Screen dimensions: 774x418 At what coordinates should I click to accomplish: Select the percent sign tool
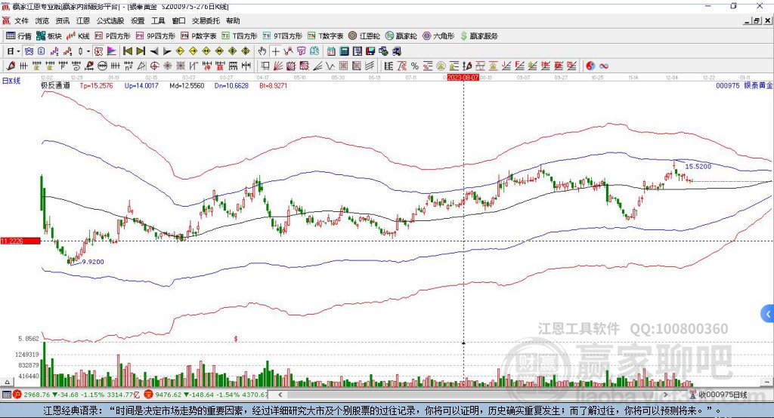[x=415, y=66]
